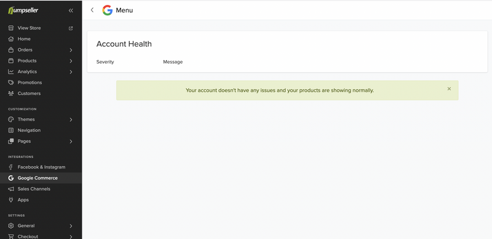Click the Account Health heading
This screenshot has height=239, width=492.
click(124, 44)
